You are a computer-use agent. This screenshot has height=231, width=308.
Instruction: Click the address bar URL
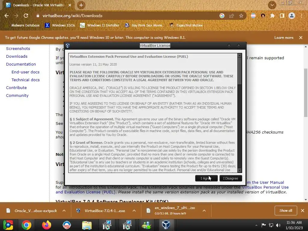72,16
